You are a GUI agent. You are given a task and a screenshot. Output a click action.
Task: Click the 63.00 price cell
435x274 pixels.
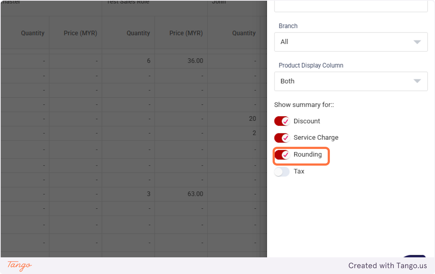click(x=181, y=194)
